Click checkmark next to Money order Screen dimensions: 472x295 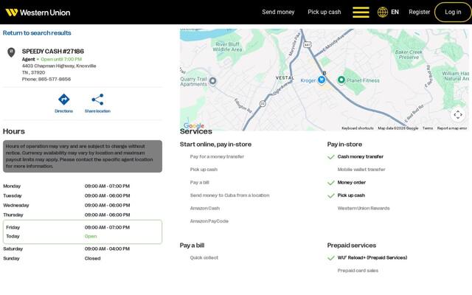pyautogui.click(x=331, y=183)
